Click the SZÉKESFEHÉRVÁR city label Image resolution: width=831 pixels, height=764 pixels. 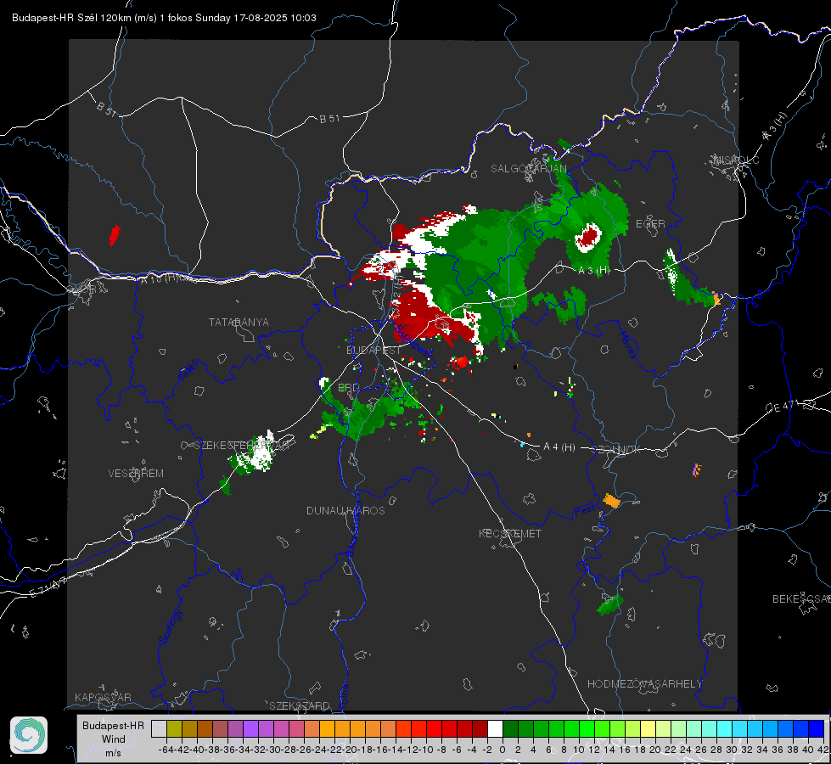(x=244, y=446)
